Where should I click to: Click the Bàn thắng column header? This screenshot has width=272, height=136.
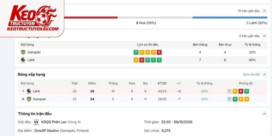(200, 45)
